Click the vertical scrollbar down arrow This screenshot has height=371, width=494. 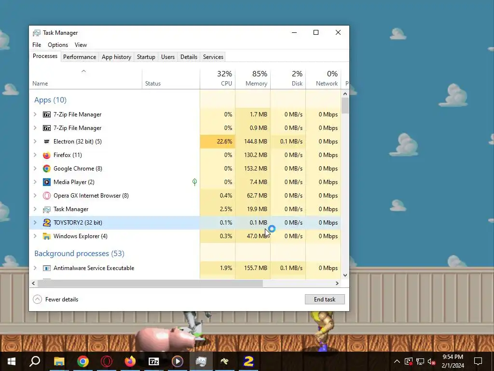tap(345, 275)
